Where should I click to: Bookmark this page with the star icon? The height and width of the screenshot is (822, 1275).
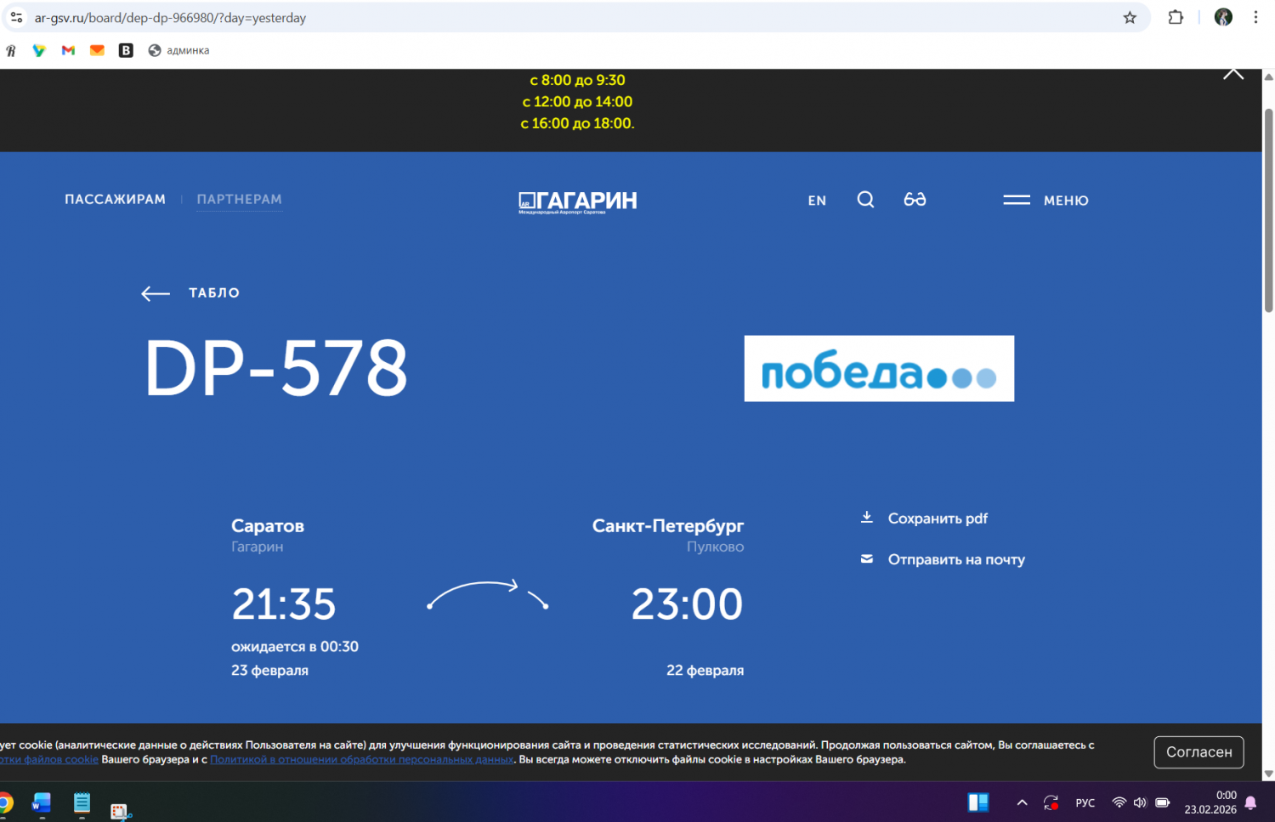[x=1130, y=18]
